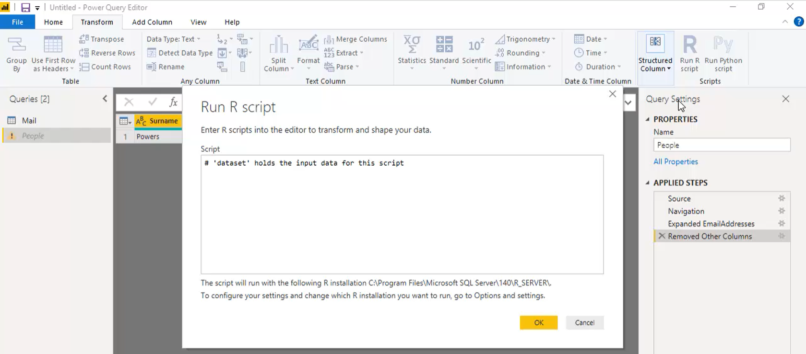Open the Information dropdown
This screenshot has width=806, height=354.
523,67
